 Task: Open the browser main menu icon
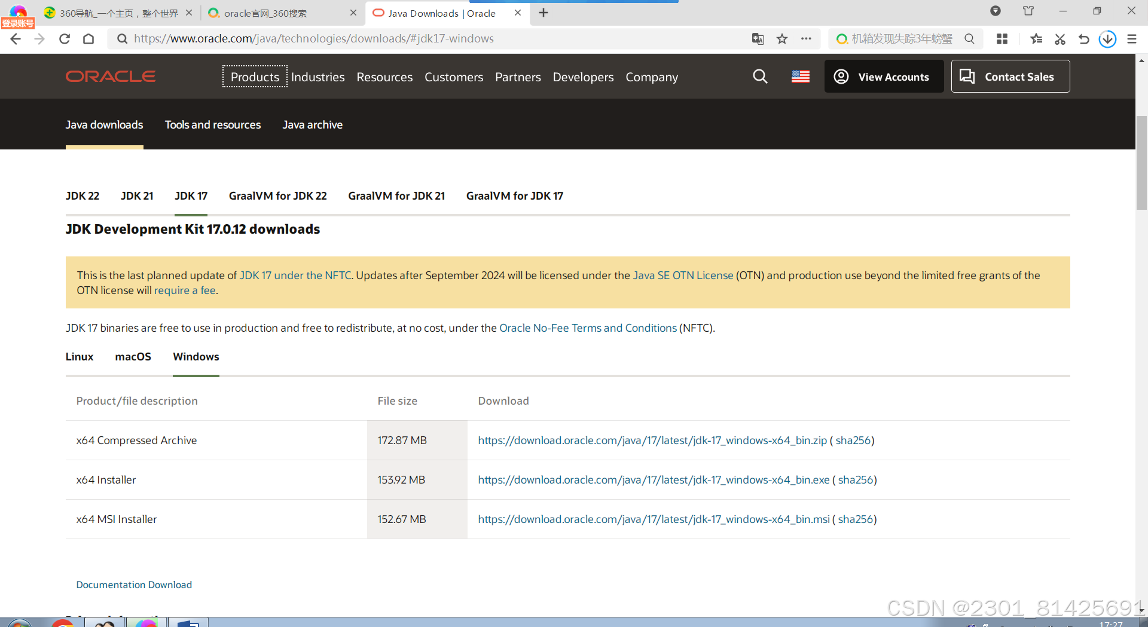pyautogui.click(x=1132, y=39)
